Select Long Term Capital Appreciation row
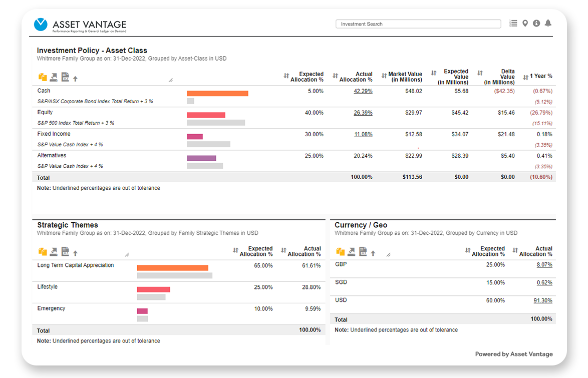 point(179,271)
